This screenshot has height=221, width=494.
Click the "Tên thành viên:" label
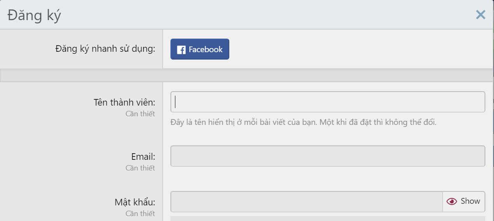tap(124, 102)
